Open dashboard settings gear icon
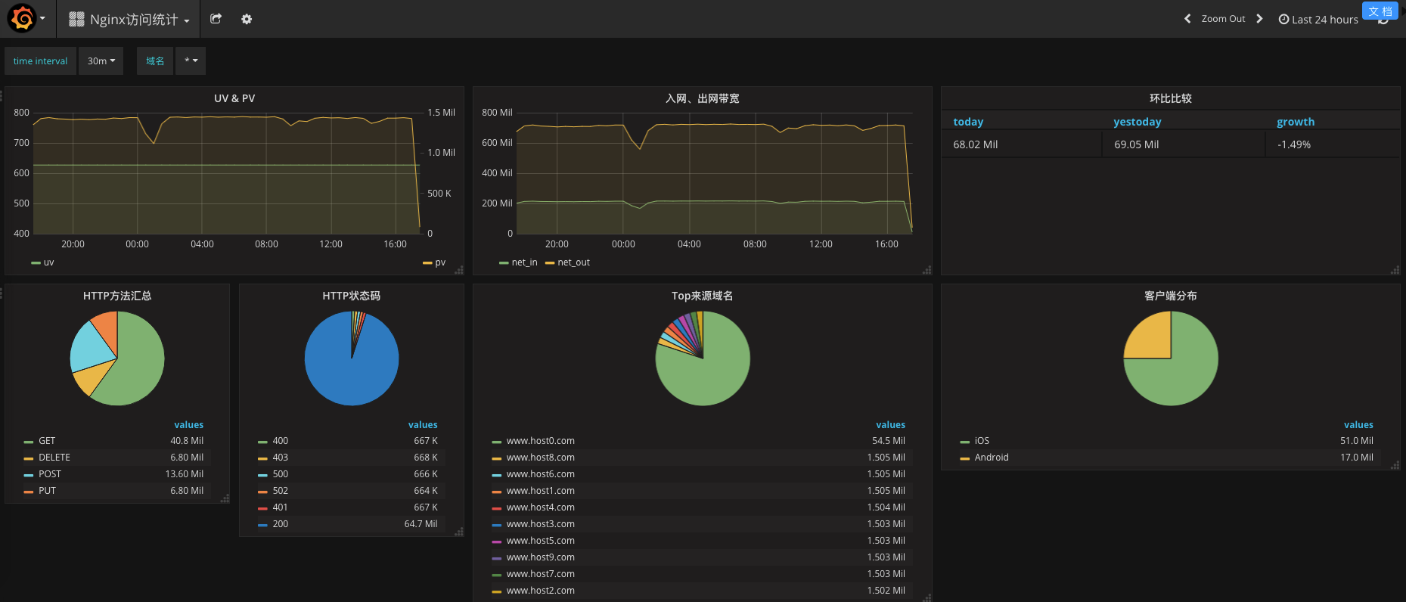 (x=247, y=19)
